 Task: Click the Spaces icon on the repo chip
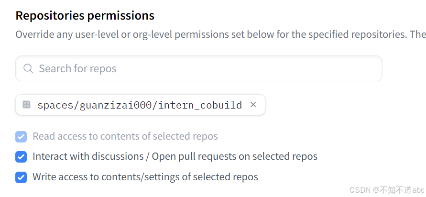click(27, 105)
